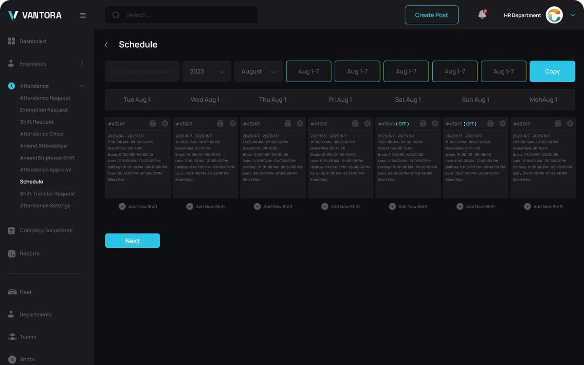Open Attendance Settings submenu item
Screen dimensions: 584x365
(x=45, y=205)
